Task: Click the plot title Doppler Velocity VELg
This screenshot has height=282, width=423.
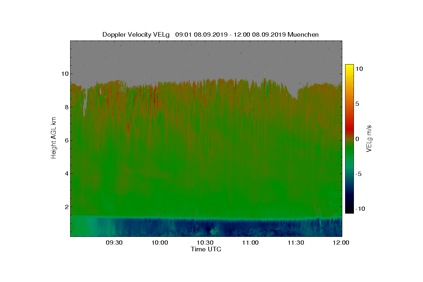Action: 136,35
